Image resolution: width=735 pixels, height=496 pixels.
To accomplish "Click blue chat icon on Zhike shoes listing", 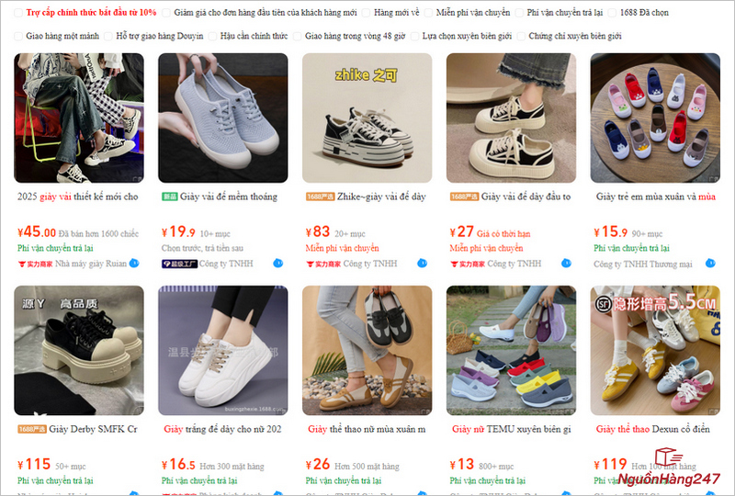I will [422, 263].
